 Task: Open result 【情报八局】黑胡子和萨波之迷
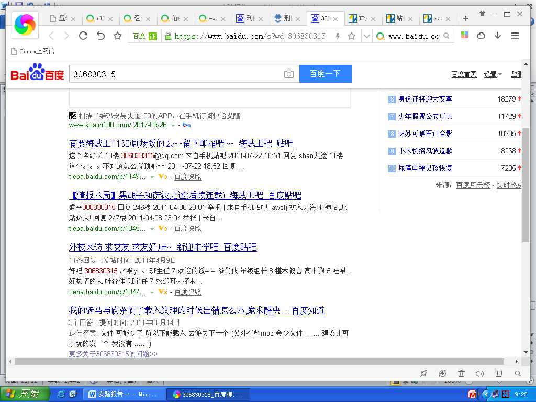pyautogui.click(x=185, y=195)
